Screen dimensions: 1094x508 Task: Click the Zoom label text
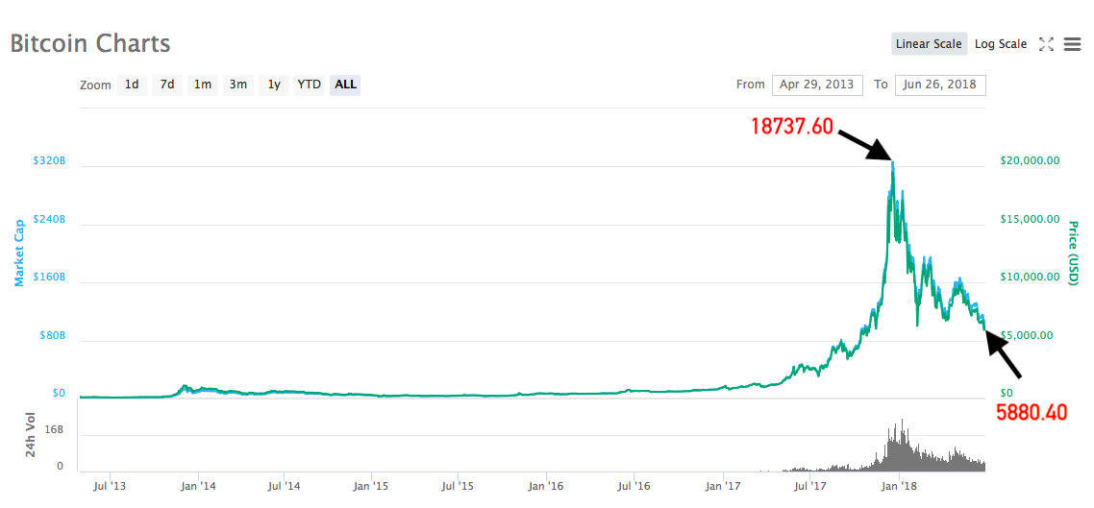click(x=95, y=85)
